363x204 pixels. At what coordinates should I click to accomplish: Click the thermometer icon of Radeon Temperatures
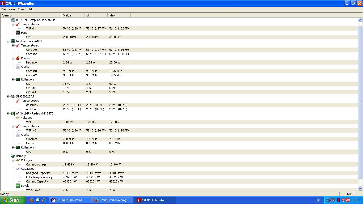(18, 126)
